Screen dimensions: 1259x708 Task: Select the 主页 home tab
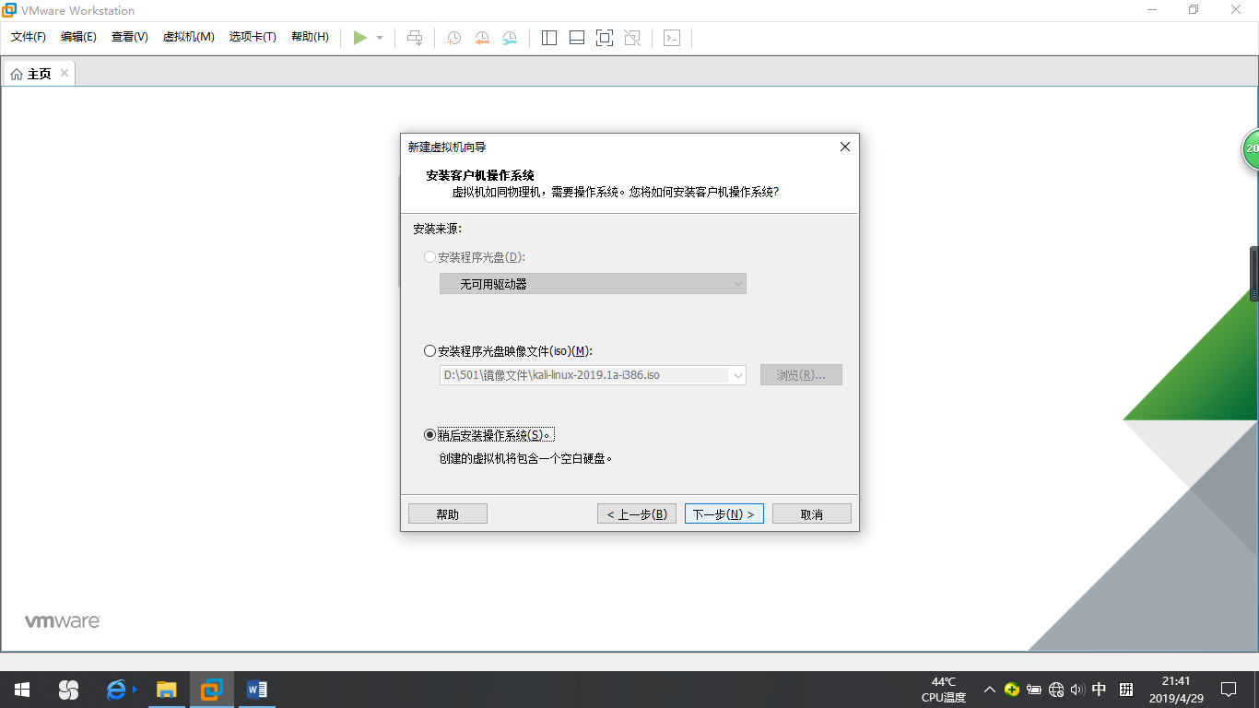pyautogui.click(x=39, y=74)
